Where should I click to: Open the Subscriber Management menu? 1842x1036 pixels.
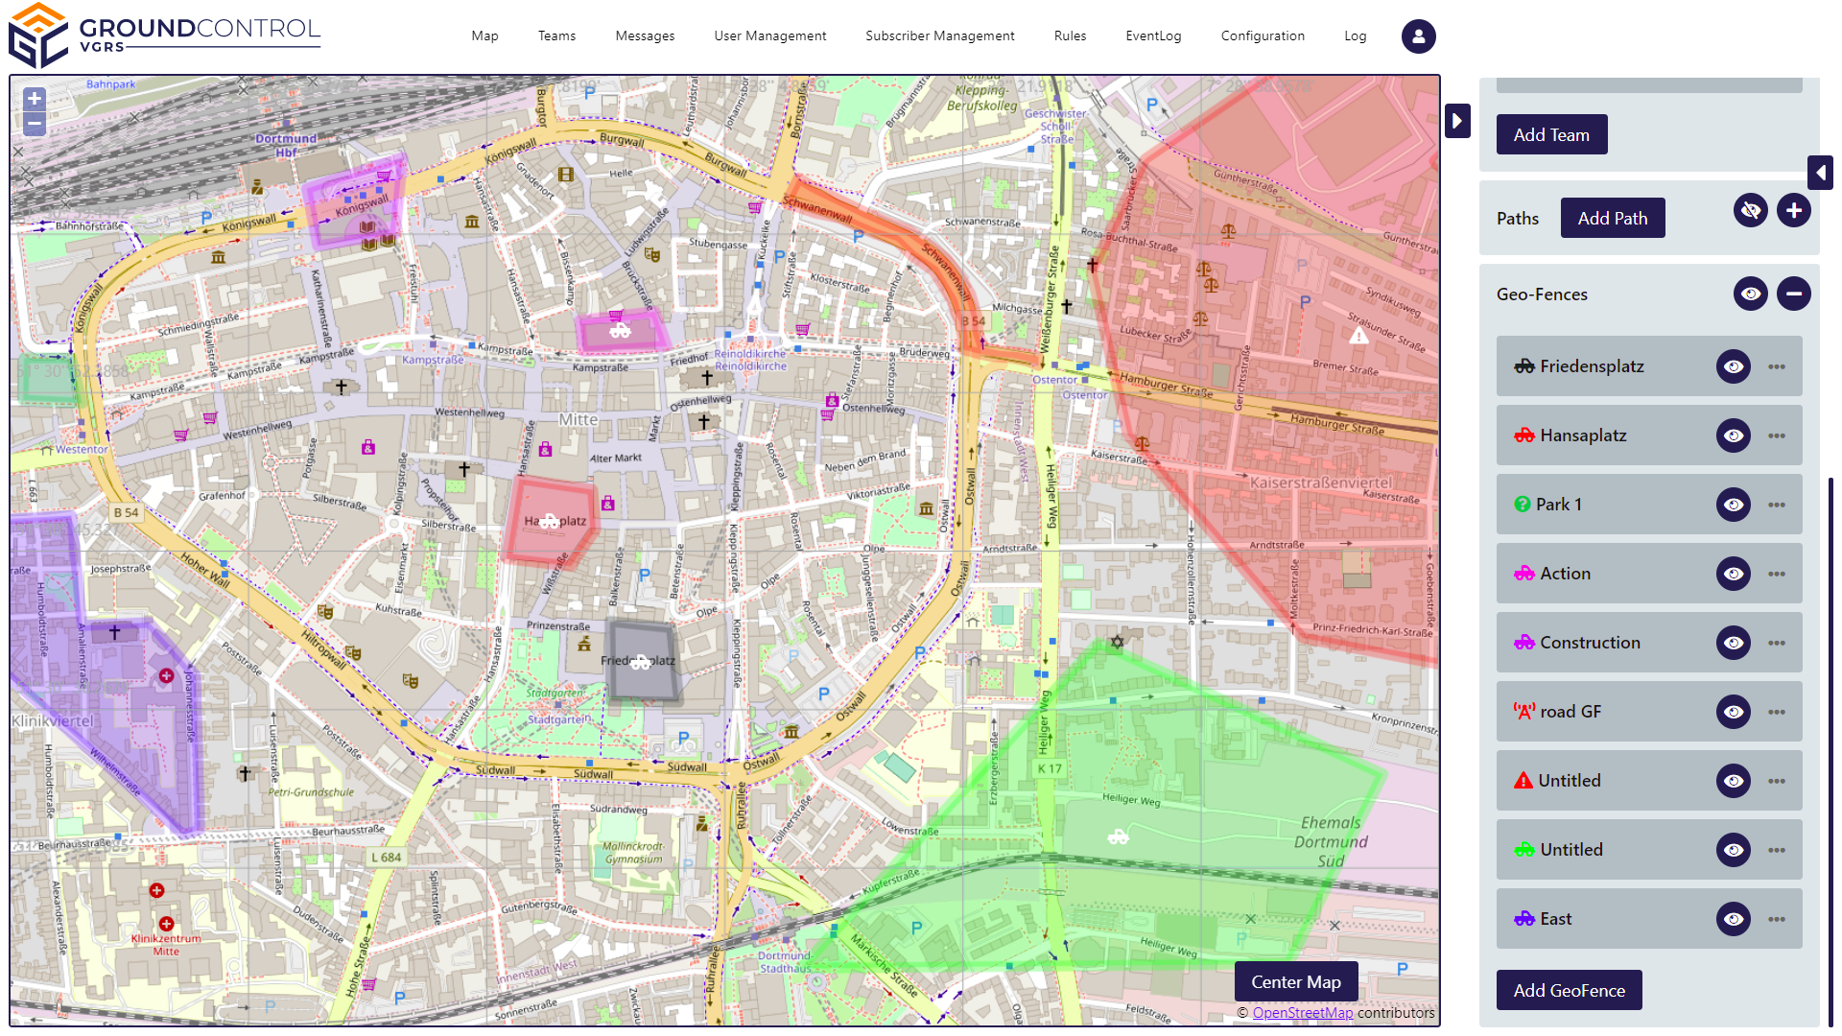click(x=939, y=35)
